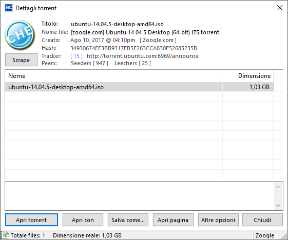Select ubuntu-14.04.5-desktop-amd64.iso file row
This screenshot has width=288, height=240.
(x=139, y=87)
